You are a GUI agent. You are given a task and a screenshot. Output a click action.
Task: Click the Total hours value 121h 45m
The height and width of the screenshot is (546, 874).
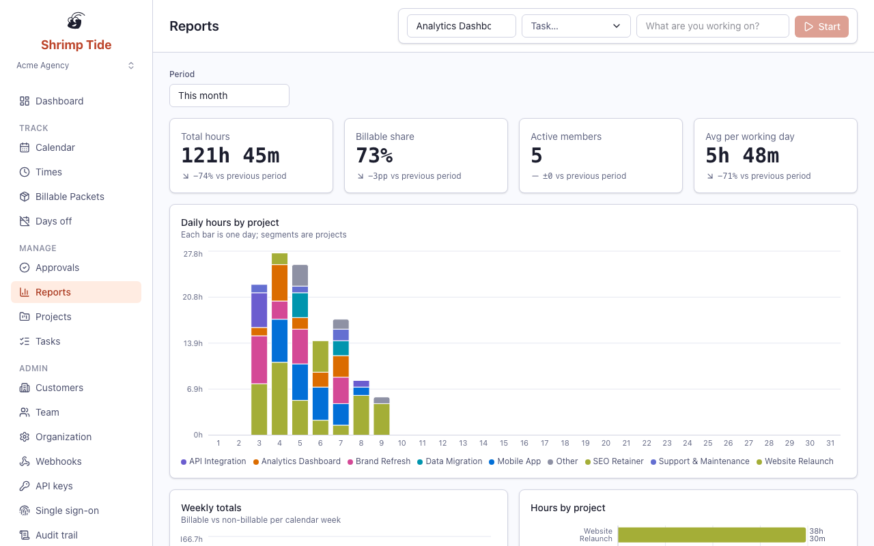230,156
